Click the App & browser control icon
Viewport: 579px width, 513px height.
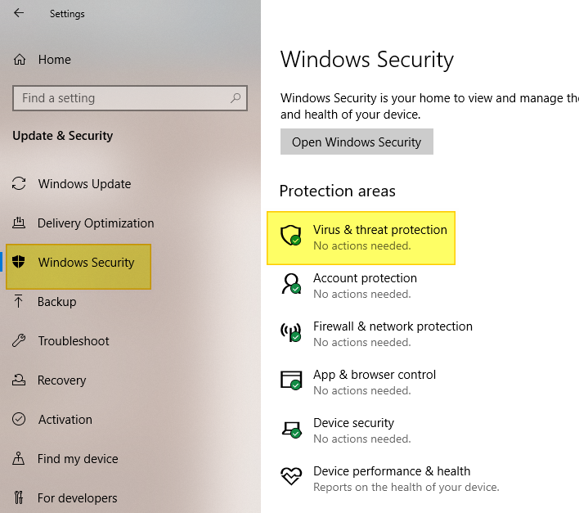click(291, 381)
